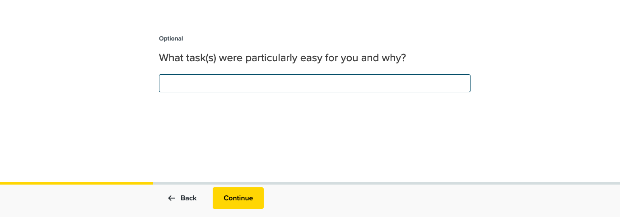The height and width of the screenshot is (217, 620).
Task: Click the "Back" text link
Action: [188, 198]
